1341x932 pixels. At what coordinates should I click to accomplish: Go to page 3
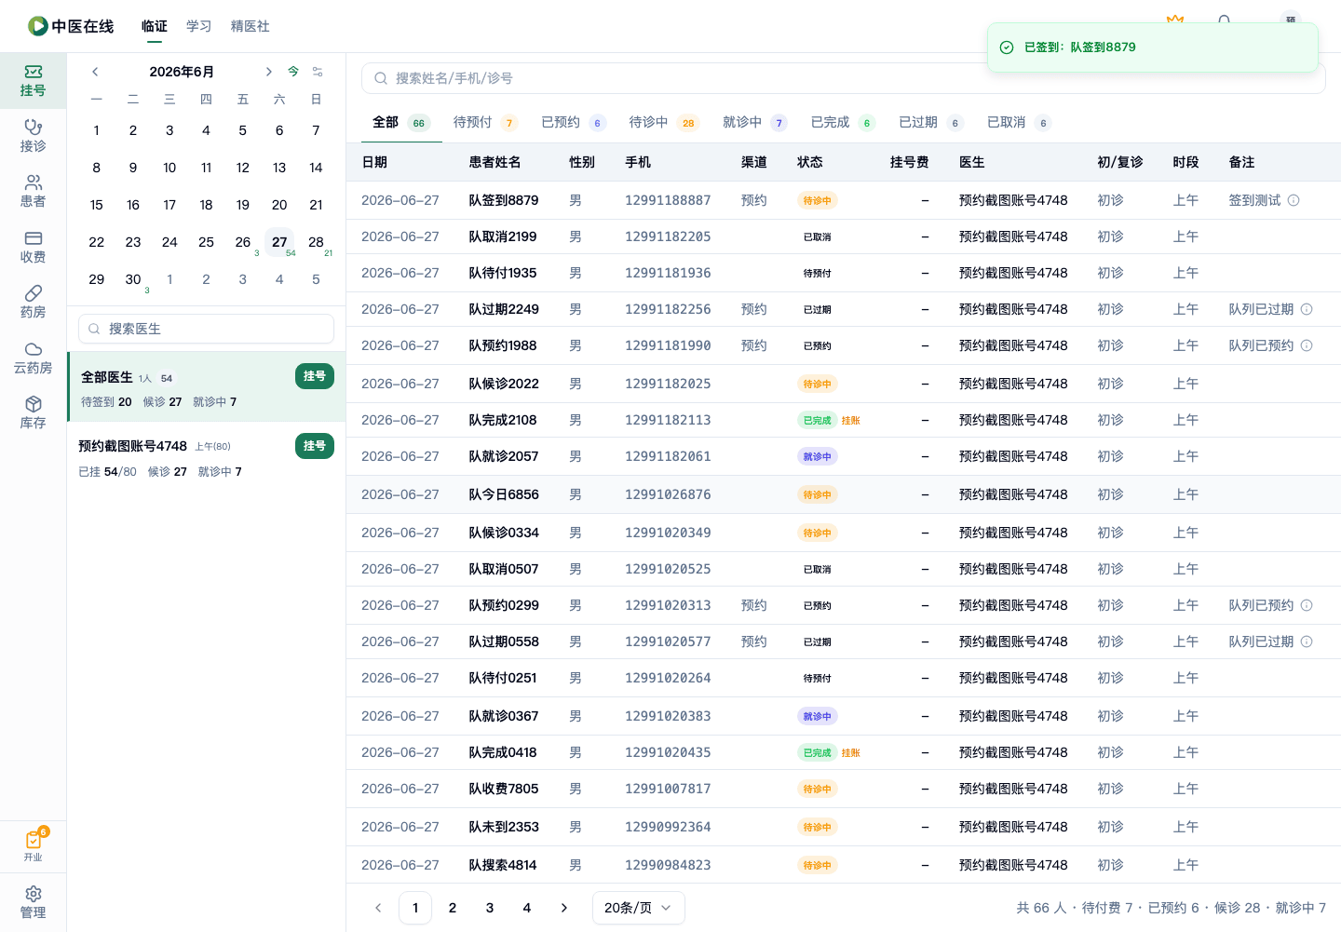(x=490, y=908)
